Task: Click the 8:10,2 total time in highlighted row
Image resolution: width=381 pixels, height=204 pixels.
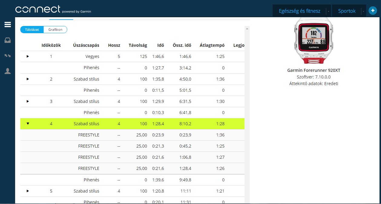Action: tap(185, 124)
